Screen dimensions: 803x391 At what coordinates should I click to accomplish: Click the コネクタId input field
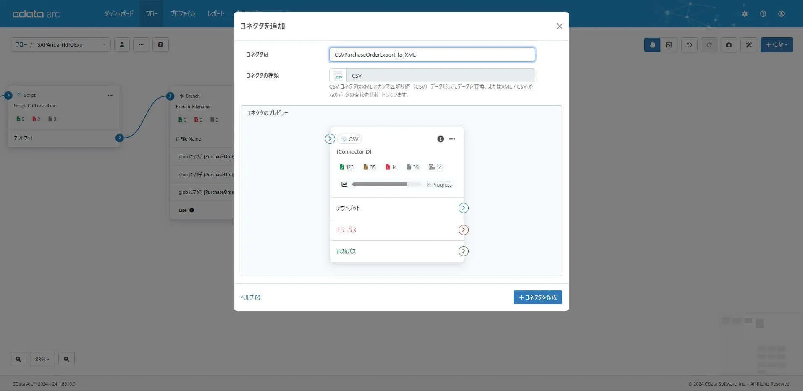pyautogui.click(x=432, y=55)
